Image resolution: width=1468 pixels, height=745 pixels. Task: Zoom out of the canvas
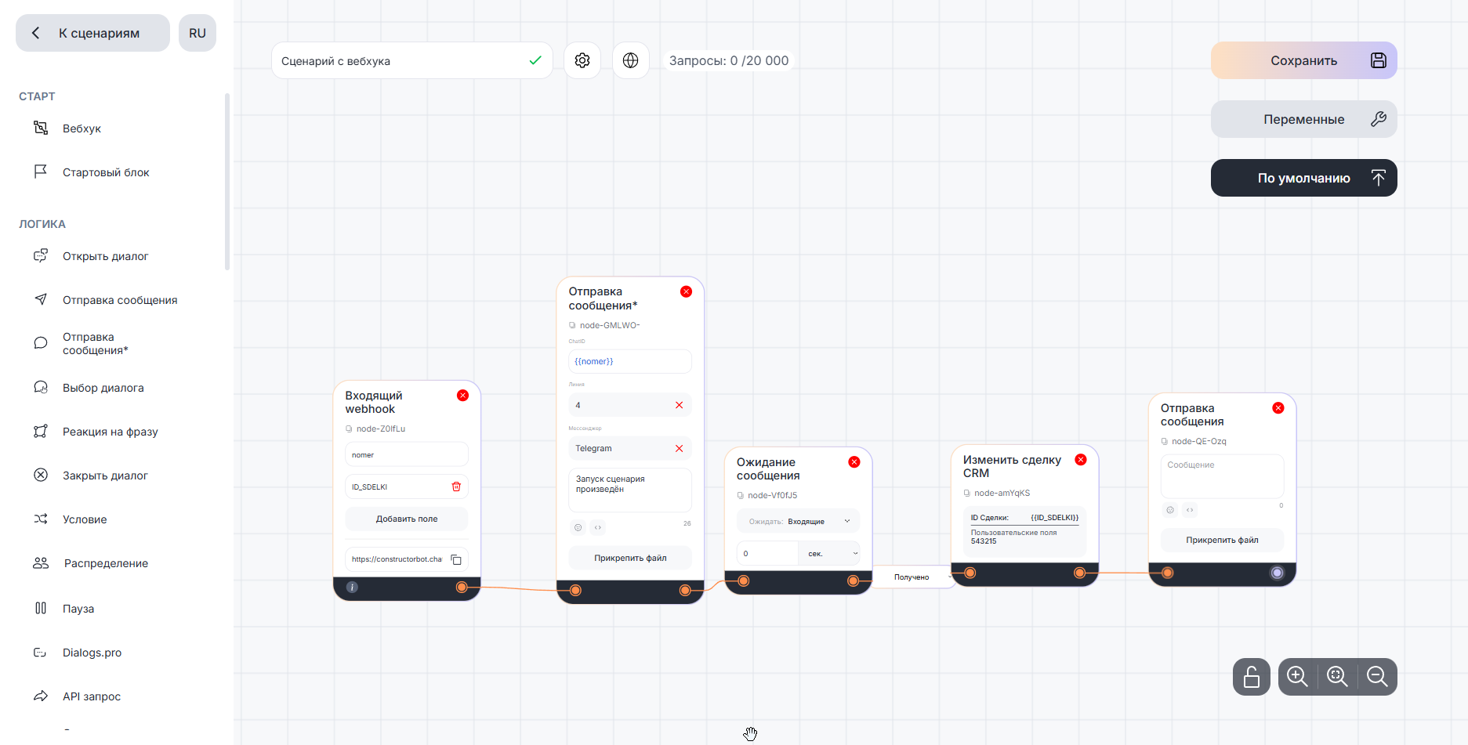coord(1377,677)
